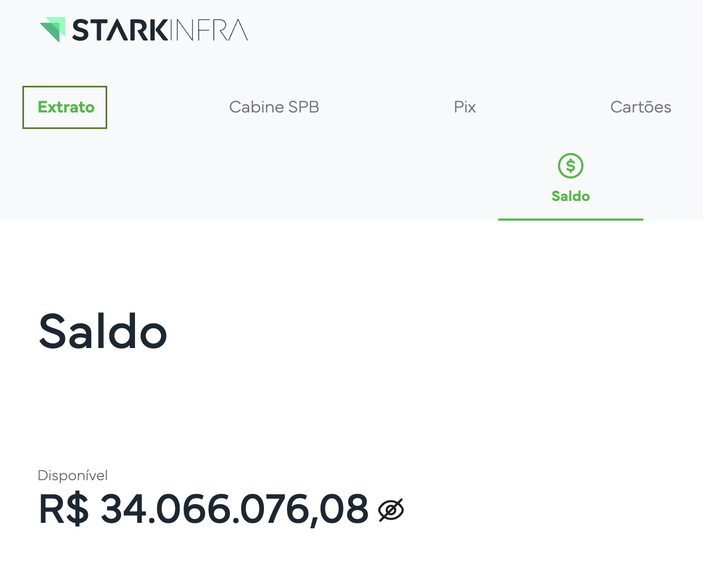Select the Saldo sub-tab label
Viewport: 703px width, 582px height.
coord(570,196)
